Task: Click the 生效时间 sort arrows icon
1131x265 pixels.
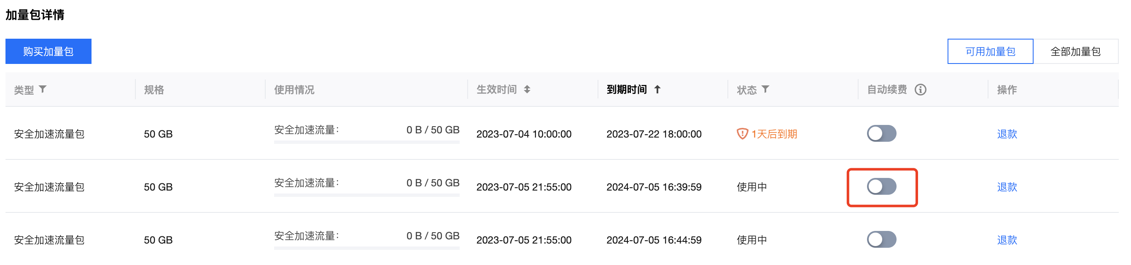Action: [527, 89]
